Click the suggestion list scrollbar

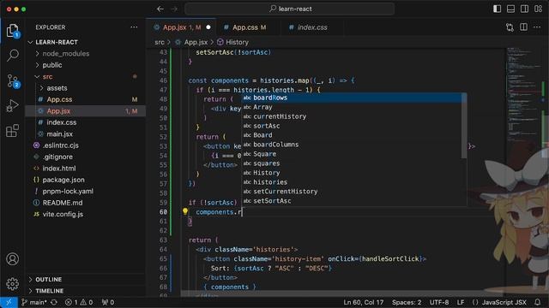(464, 126)
